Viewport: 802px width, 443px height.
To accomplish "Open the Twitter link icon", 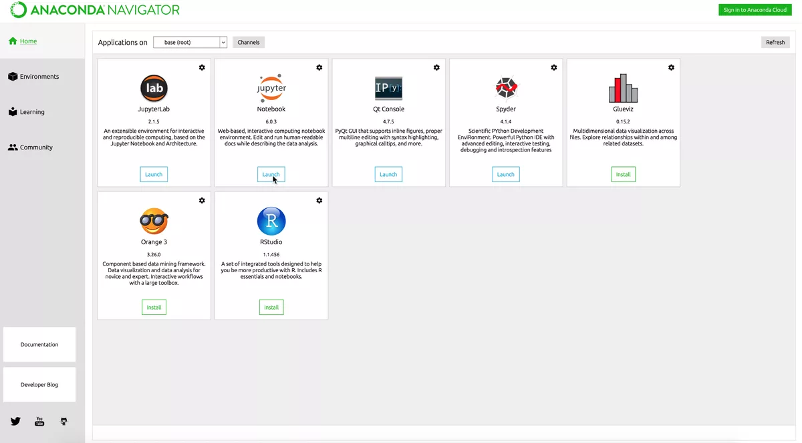I will (x=15, y=422).
